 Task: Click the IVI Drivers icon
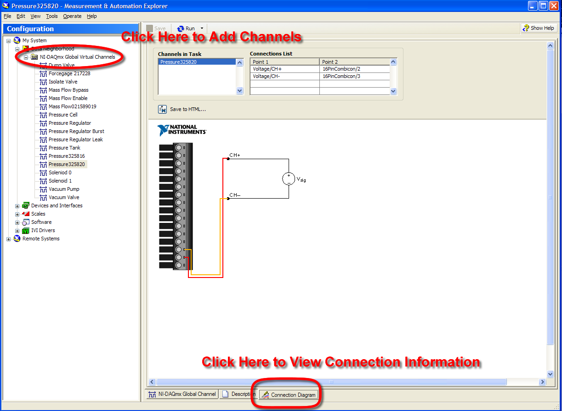point(26,230)
